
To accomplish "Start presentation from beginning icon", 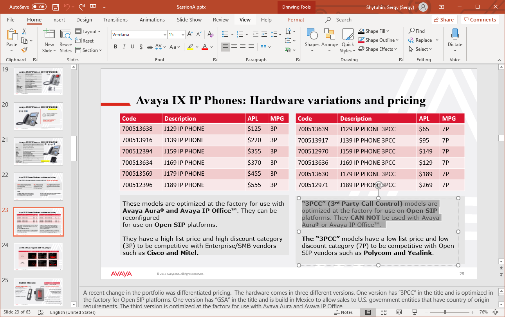I will [93, 7].
